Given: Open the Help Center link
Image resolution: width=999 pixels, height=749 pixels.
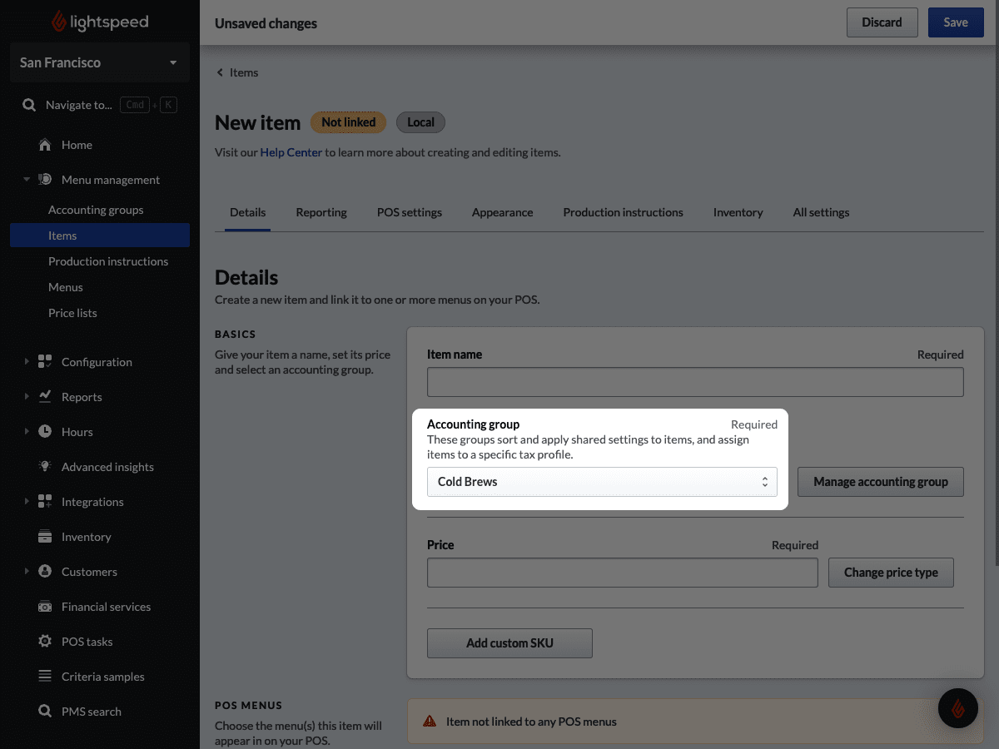Looking at the screenshot, I should 291,152.
